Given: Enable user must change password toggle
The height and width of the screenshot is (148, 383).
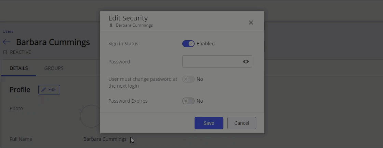Looking at the screenshot, I should tap(188, 79).
